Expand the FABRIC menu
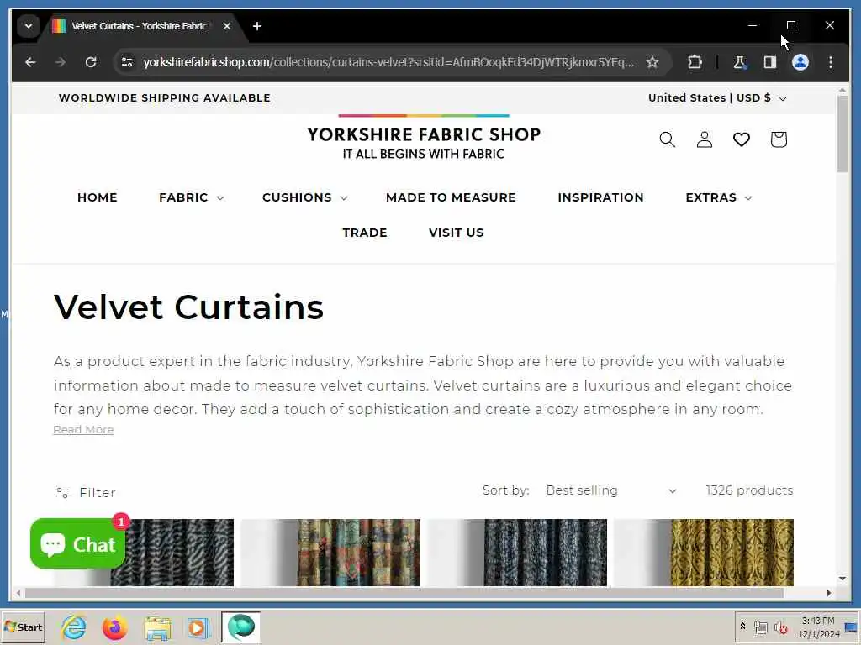Viewport: 861px width, 645px height. tap(191, 197)
